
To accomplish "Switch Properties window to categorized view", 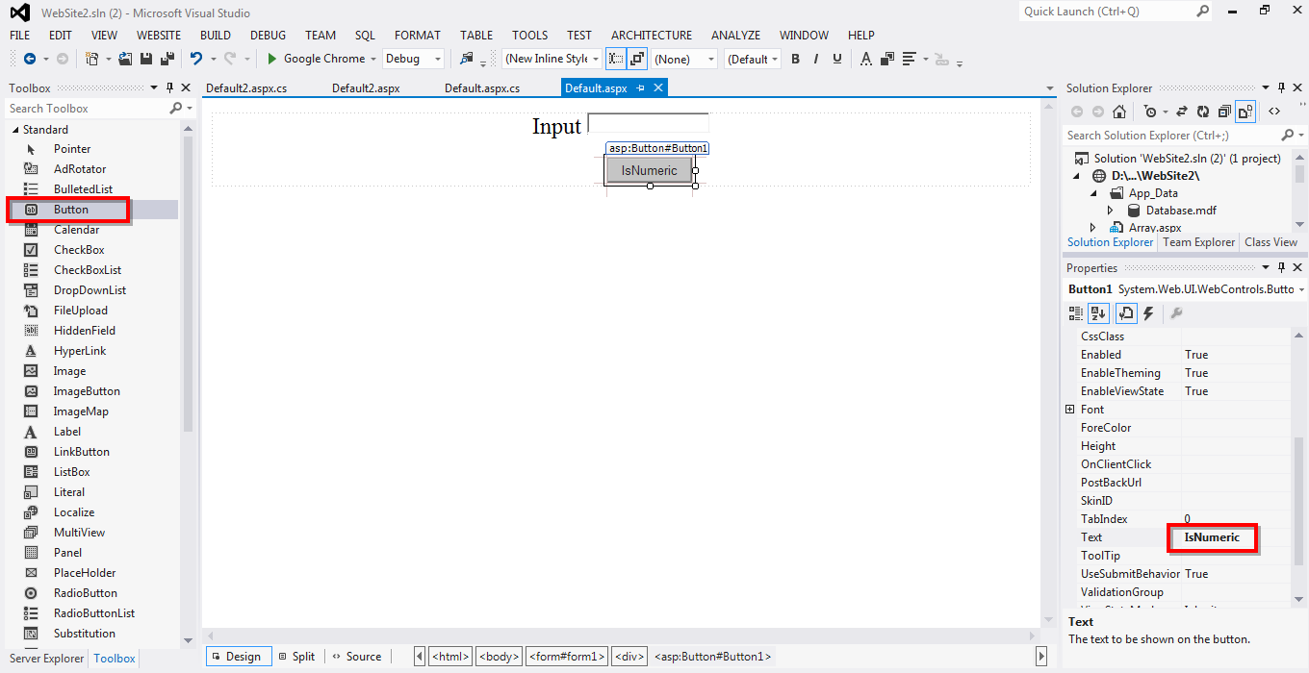I will coord(1075,312).
